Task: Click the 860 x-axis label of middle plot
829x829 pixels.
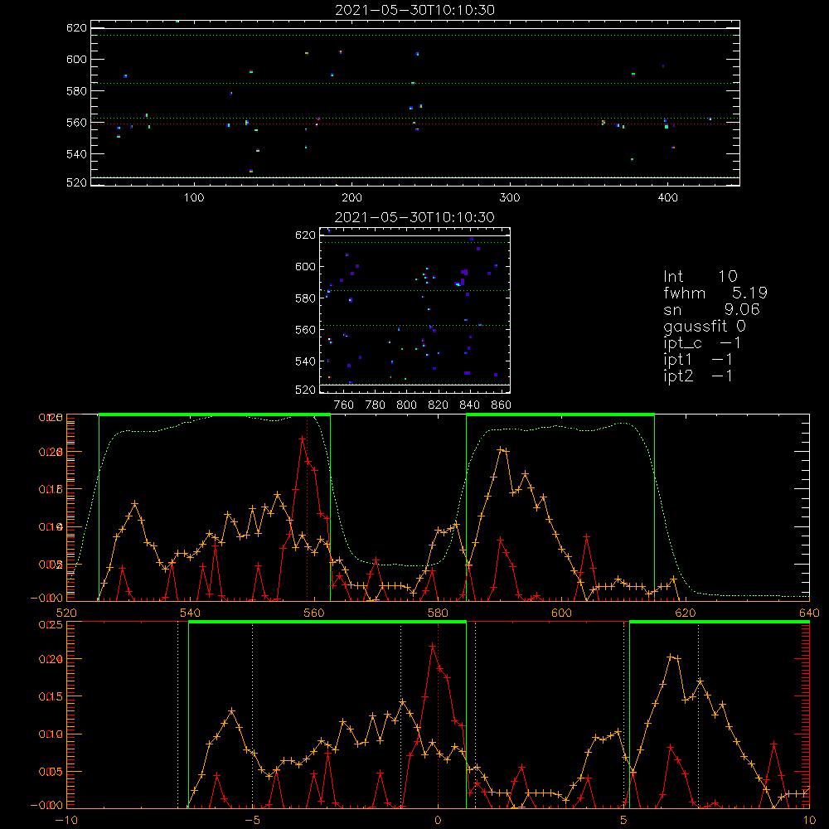Action: point(502,405)
